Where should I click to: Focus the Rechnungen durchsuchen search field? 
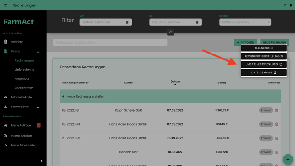tap(110, 42)
